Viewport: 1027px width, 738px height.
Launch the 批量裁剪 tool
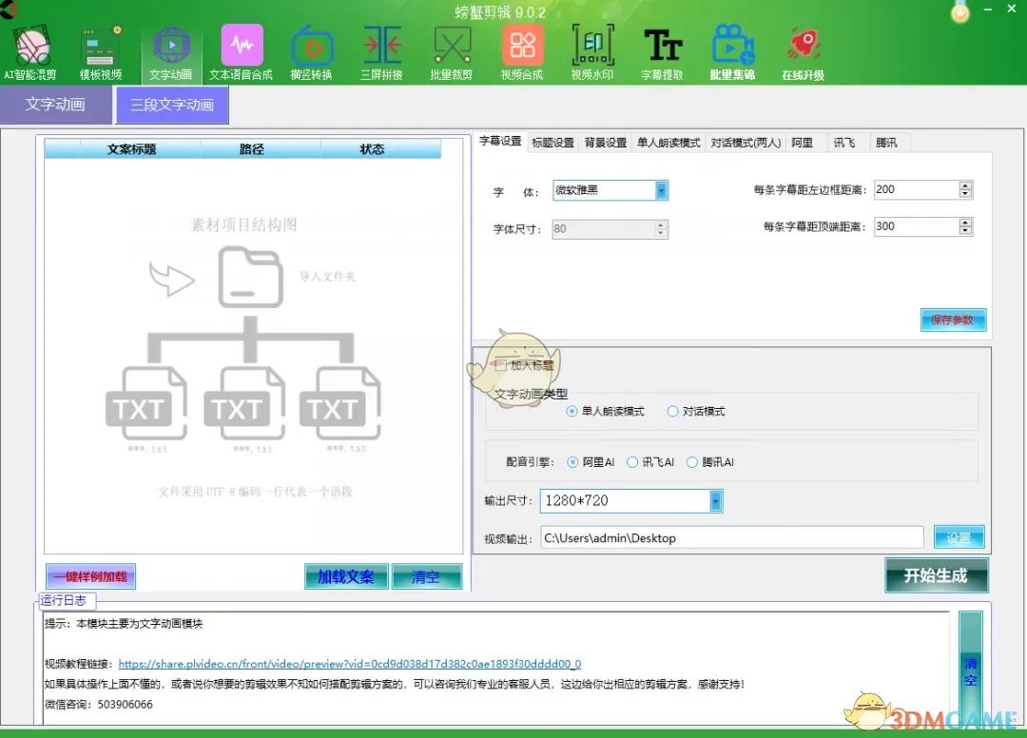[451, 48]
